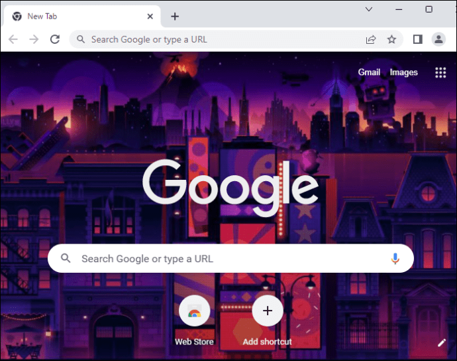Maximize the Chrome window

pos(429,9)
